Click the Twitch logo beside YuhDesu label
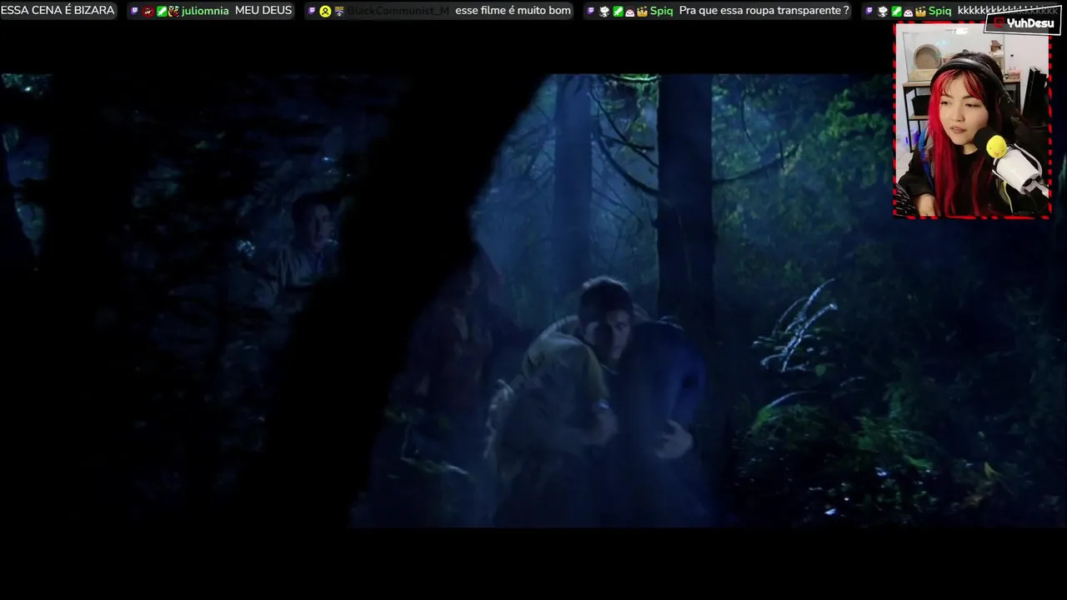Viewport: 1067px width, 600px height. click(x=999, y=23)
